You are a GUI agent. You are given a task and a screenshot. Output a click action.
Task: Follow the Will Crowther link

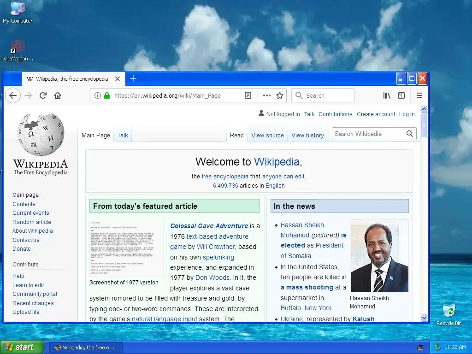216,247
